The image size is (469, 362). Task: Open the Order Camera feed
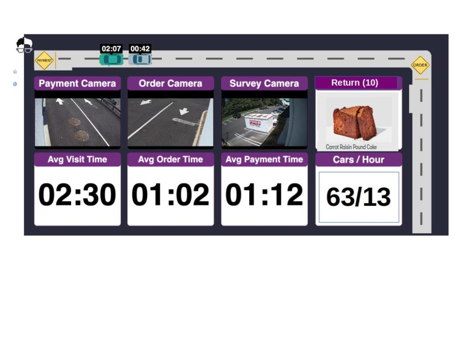click(x=170, y=122)
